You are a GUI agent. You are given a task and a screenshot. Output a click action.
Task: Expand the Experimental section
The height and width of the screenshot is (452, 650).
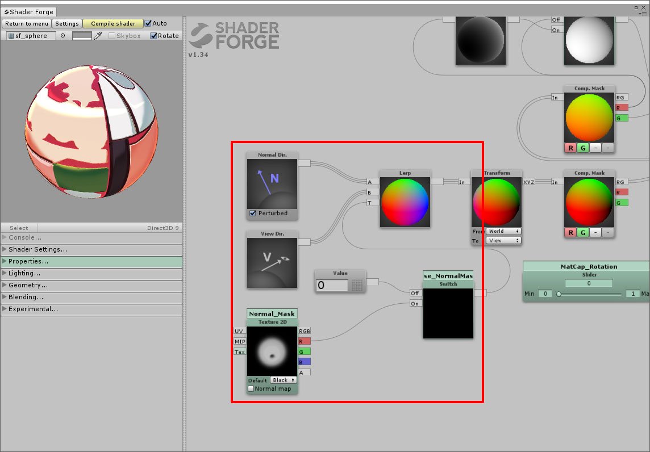point(91,309)
